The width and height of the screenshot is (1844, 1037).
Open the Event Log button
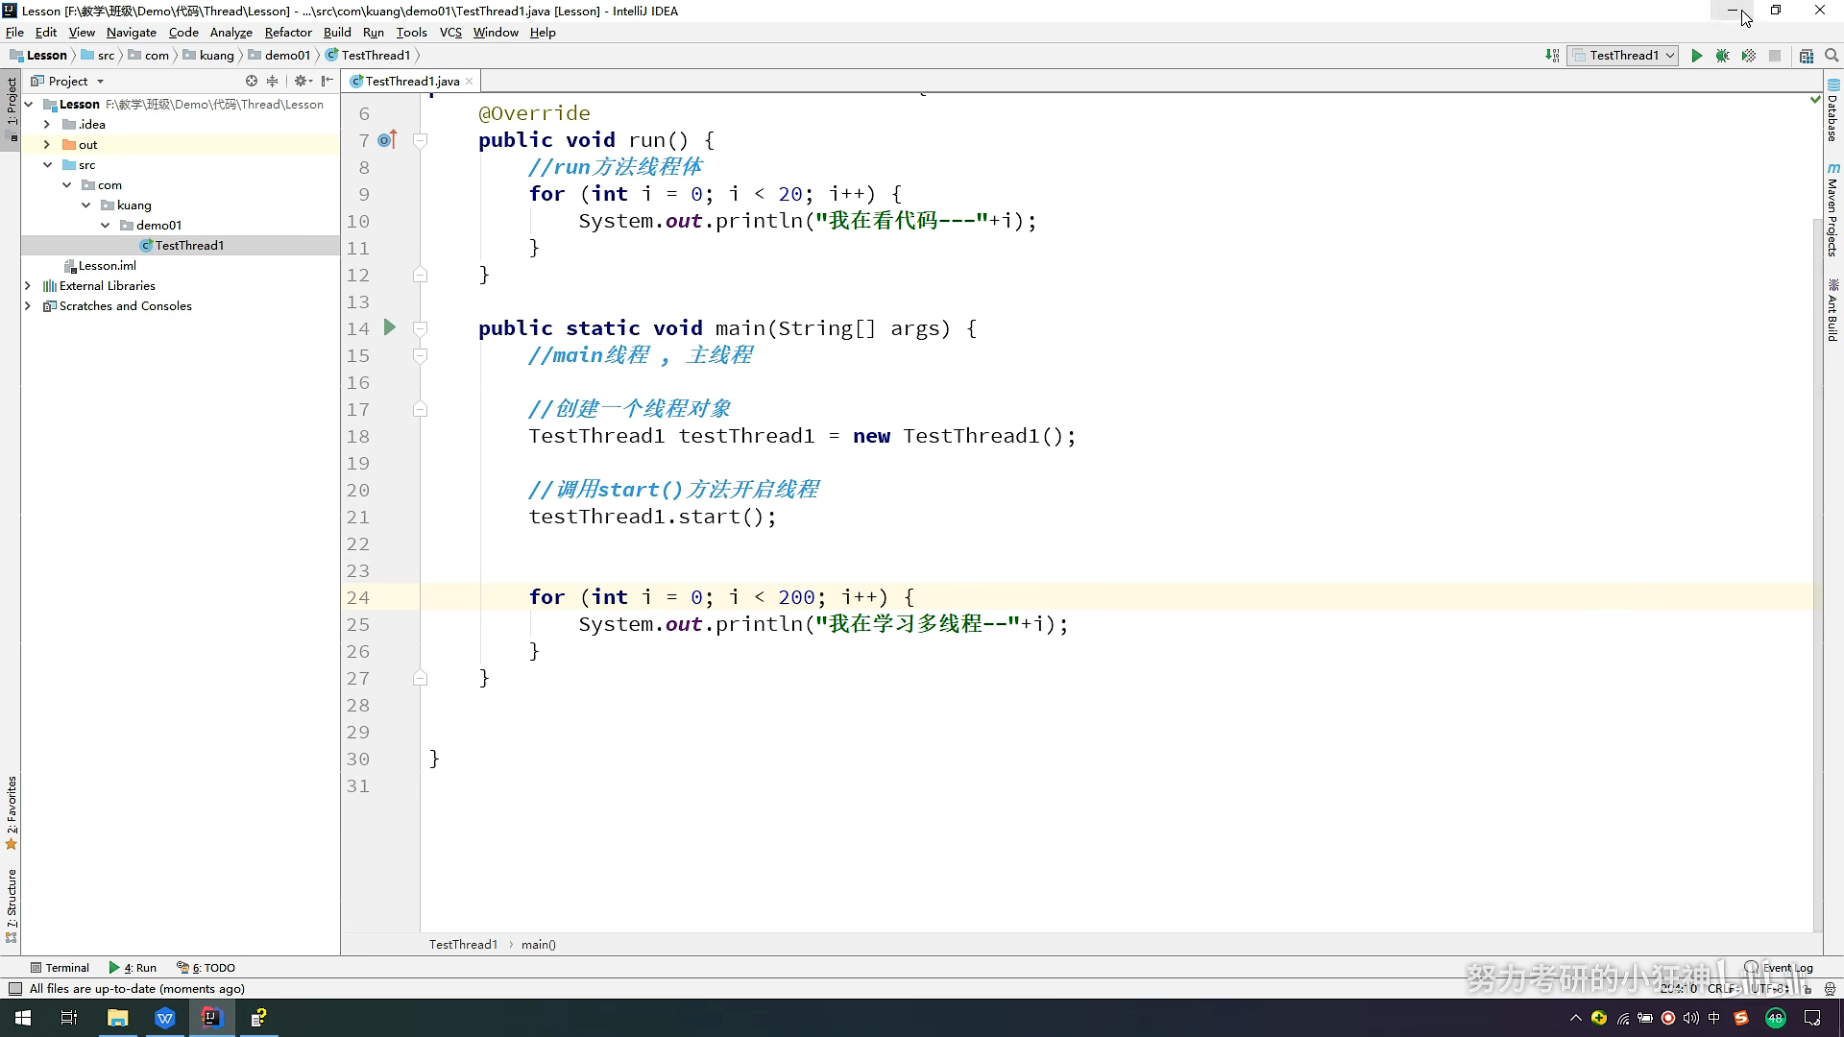[x=1780, y=968]
